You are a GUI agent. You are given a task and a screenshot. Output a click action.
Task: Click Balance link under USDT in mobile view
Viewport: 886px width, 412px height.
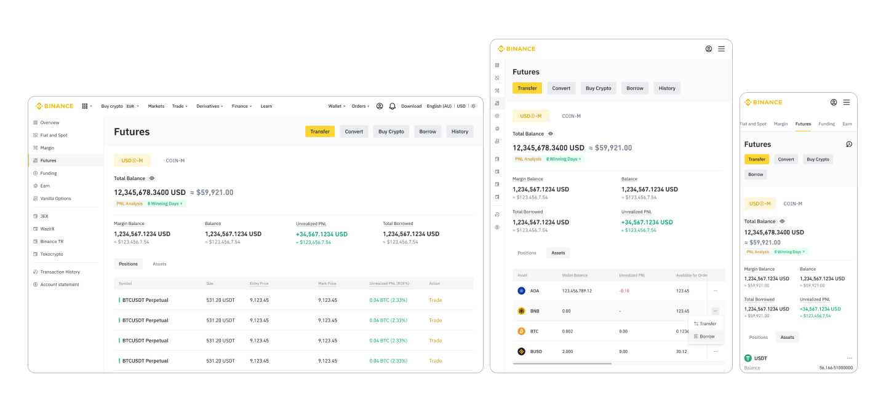(752, 368)
